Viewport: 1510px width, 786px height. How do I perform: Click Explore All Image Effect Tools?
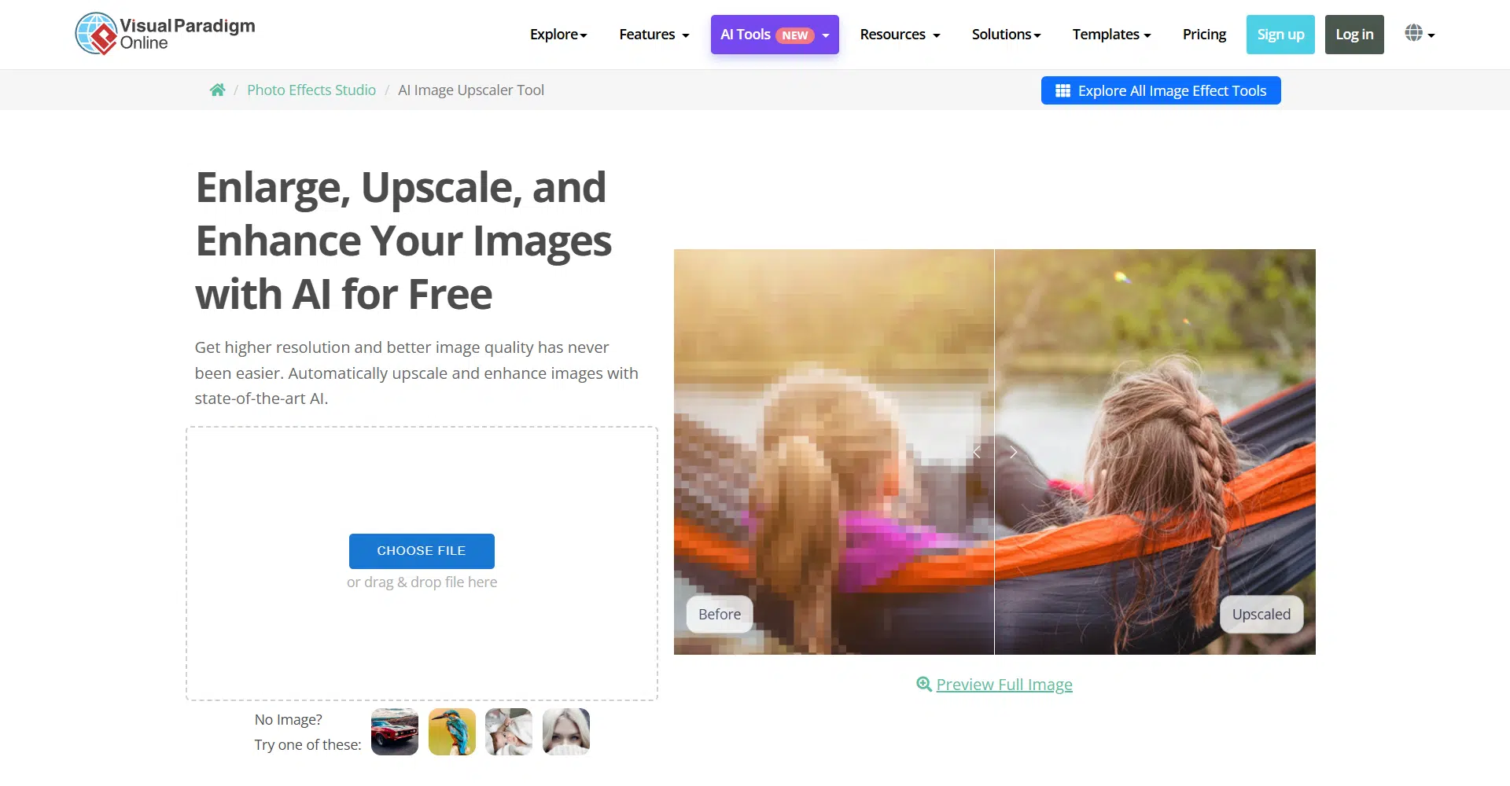1160,90
